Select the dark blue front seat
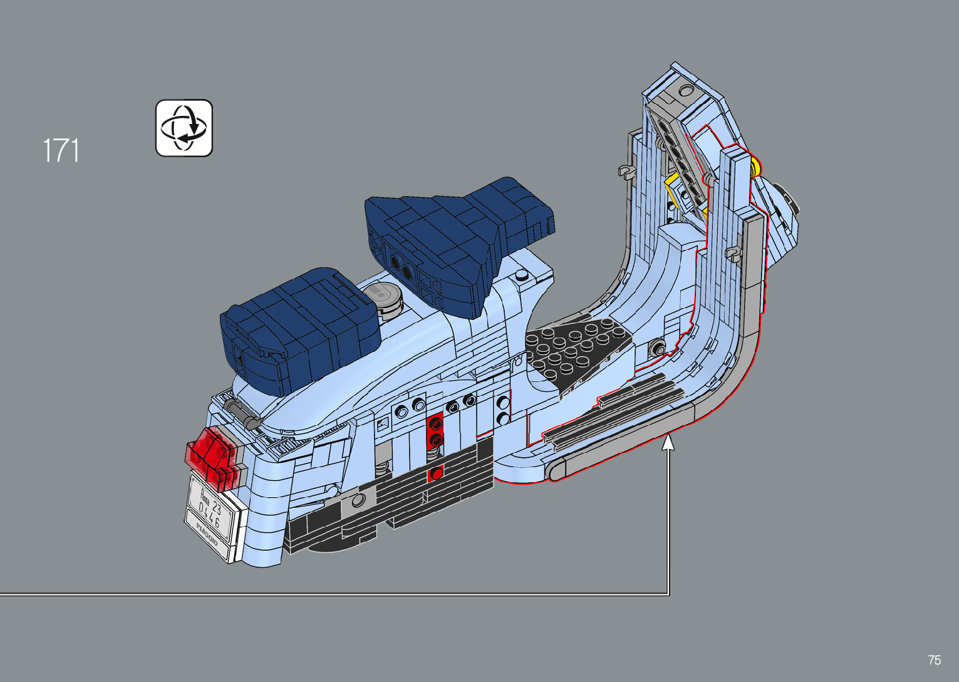This screenshot has height=682, width=959. 460,238
